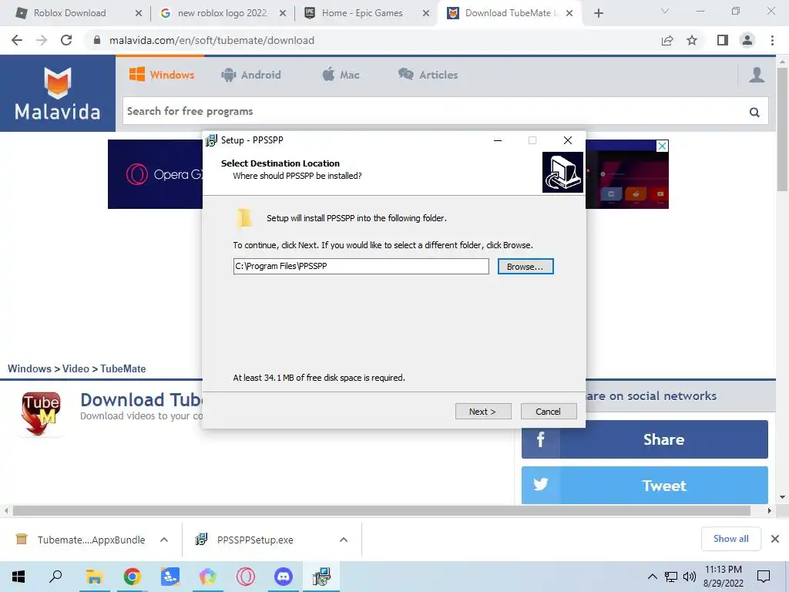Viewport: 789px width, 592px height.
Task: Click the vertical page scrollbar
Action: (782, 129)
